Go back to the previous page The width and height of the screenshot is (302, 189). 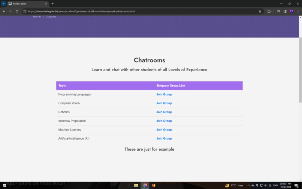pyautogui.click(x=4, y=11)
